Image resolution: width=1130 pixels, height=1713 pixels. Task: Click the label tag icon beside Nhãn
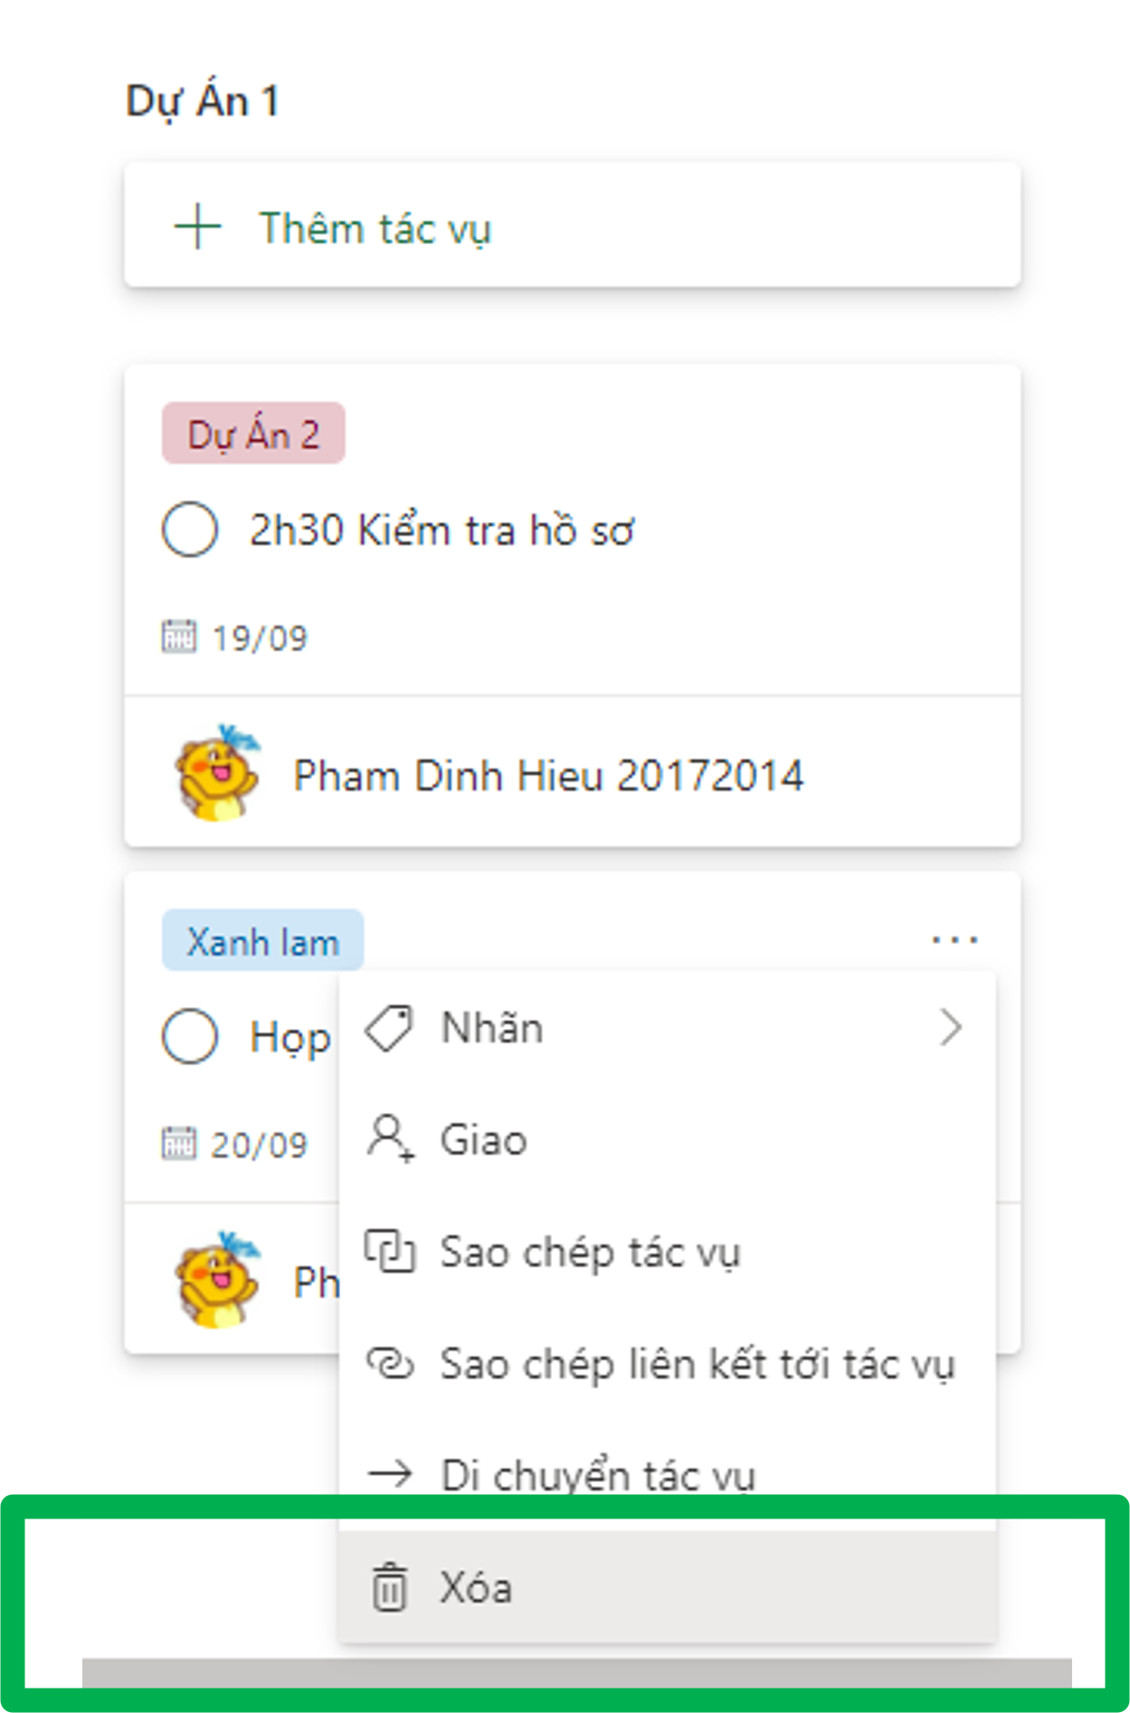click(x=389, y=1028)
